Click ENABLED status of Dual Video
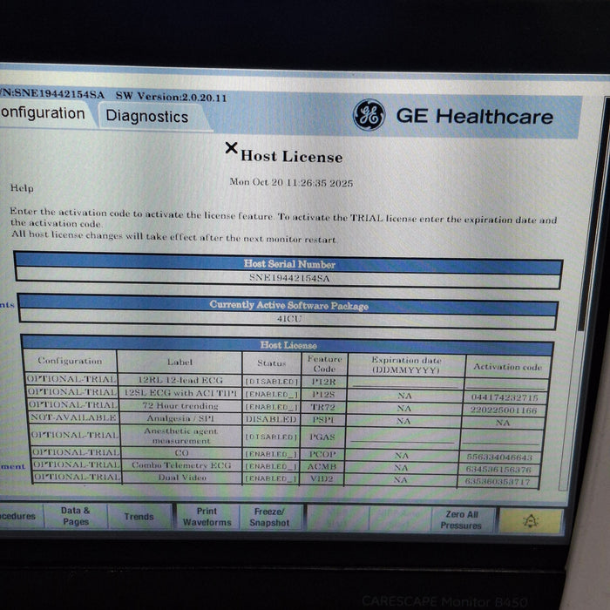Screen dimensions: 610x610 (x=271, y=478)
